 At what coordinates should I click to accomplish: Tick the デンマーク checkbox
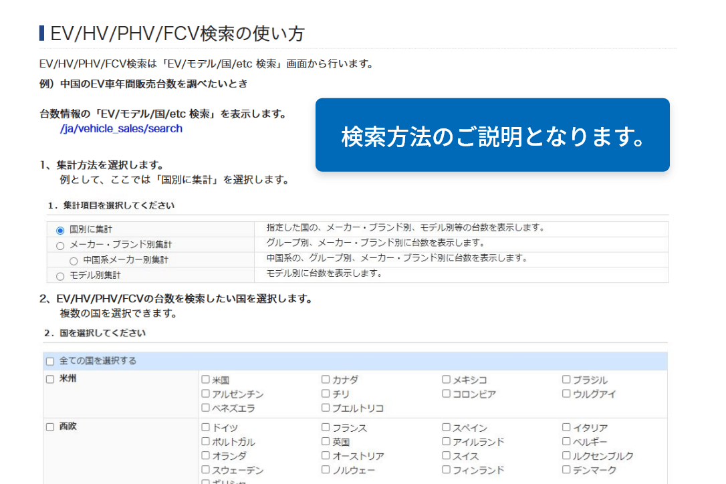pos(566,470)
